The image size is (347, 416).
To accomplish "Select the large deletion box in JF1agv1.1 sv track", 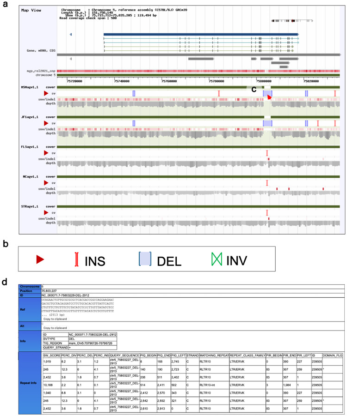I will tap(267, 123).
